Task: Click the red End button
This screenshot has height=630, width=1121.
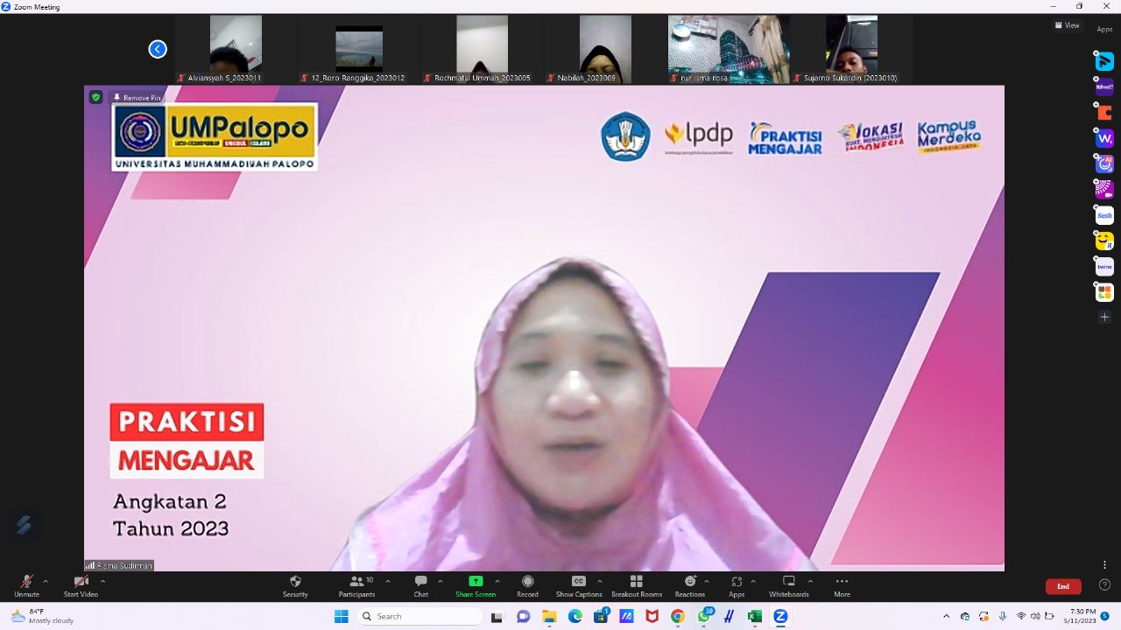Action: pos(1062,586)
